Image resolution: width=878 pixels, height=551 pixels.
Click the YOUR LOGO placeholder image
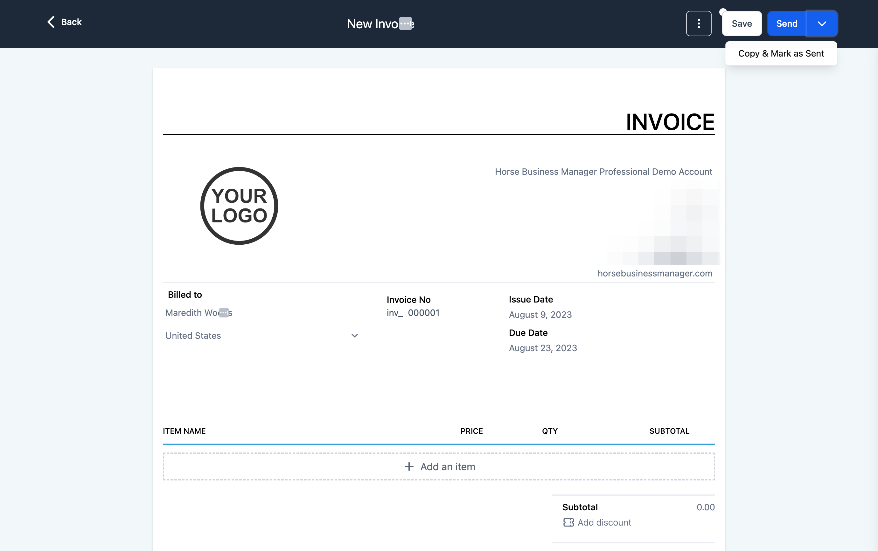coord(239,206)
